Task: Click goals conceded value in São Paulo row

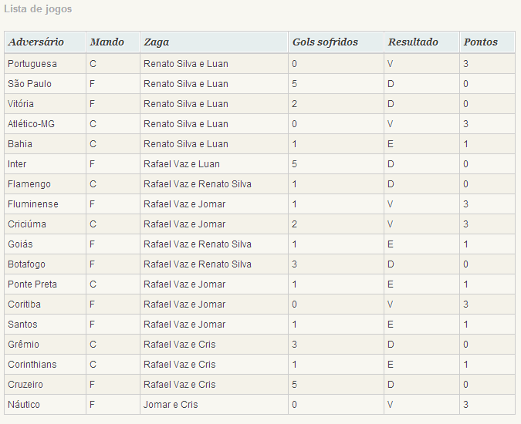Action: click(294, 83)
